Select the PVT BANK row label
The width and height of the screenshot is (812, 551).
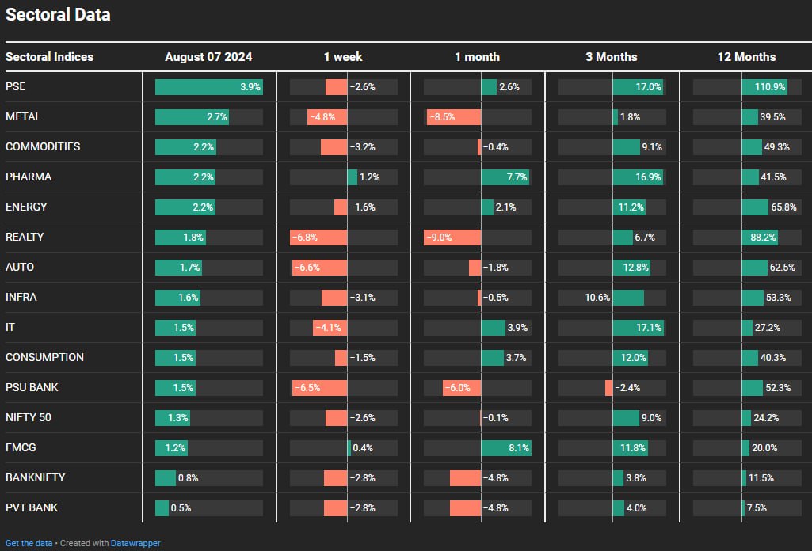(32, 508)
